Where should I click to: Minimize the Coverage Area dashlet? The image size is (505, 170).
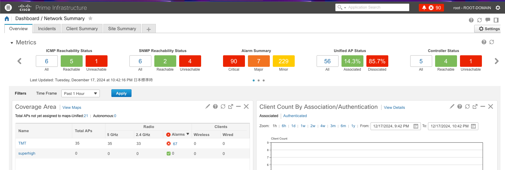click(238, 106)
